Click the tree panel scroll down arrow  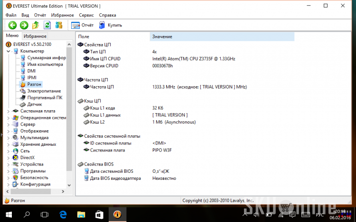tap(69, 185)
